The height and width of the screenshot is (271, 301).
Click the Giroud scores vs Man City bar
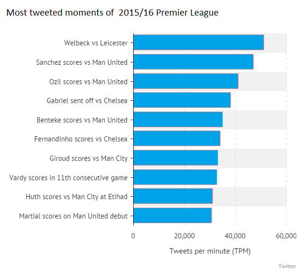point(175,158)
